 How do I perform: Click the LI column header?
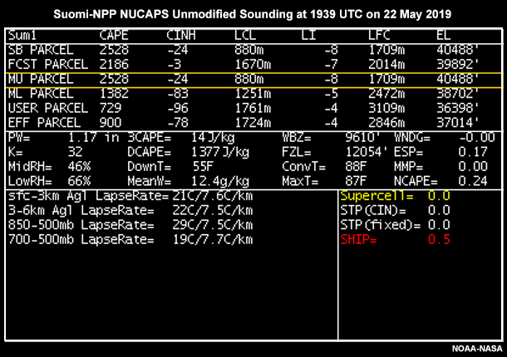pos(308,35)
